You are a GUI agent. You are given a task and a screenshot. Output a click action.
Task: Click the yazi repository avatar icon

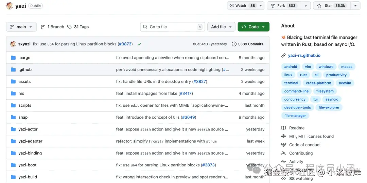pos(10,6)
